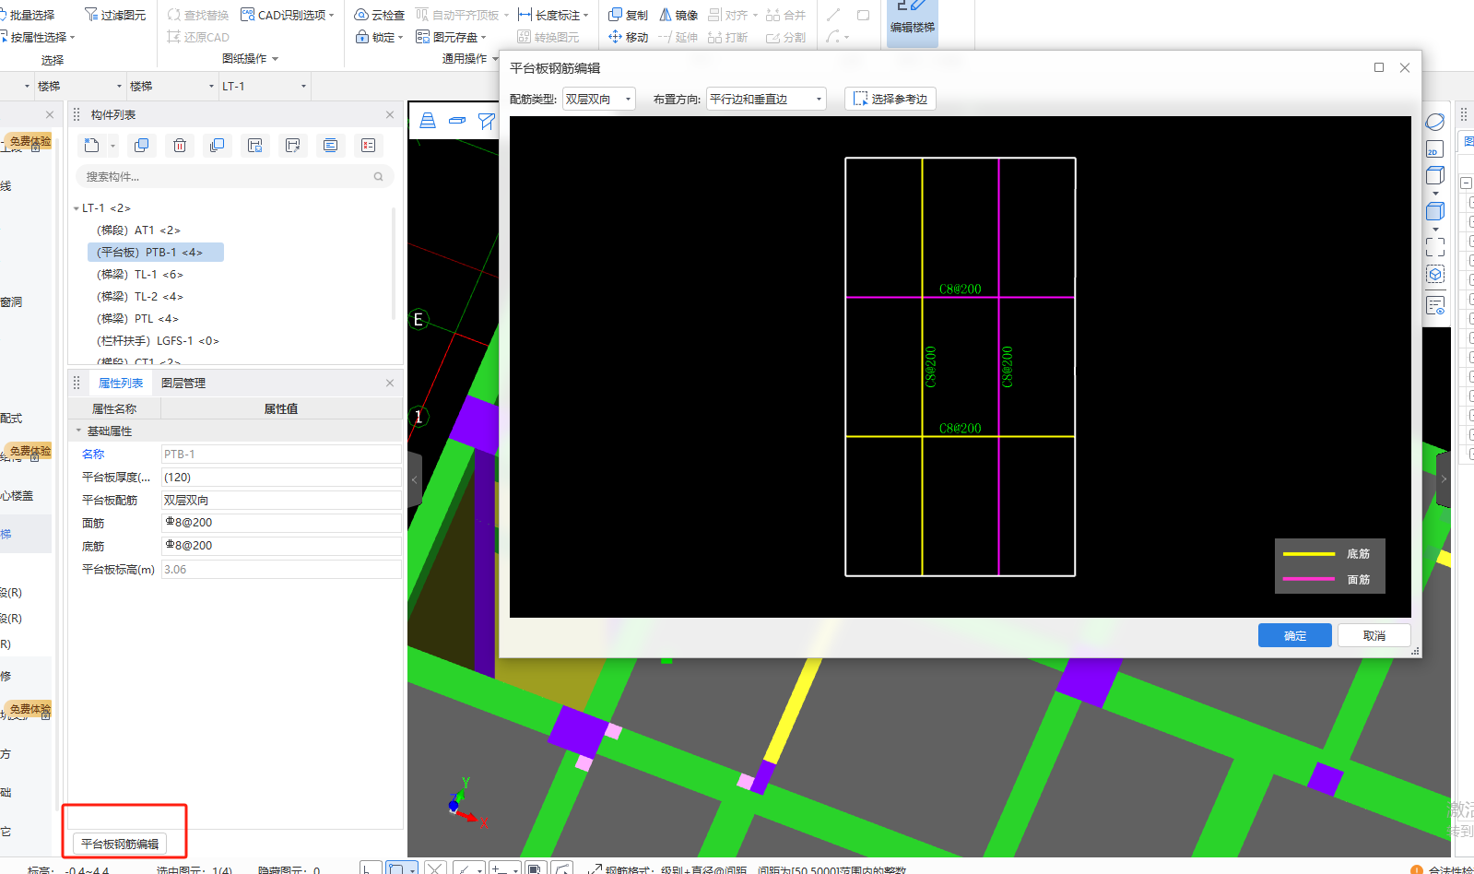Open 布置方向 dropdown showing 平行边和垂直边
Screen dimensions: 1474x874
[x=765, y=99]
